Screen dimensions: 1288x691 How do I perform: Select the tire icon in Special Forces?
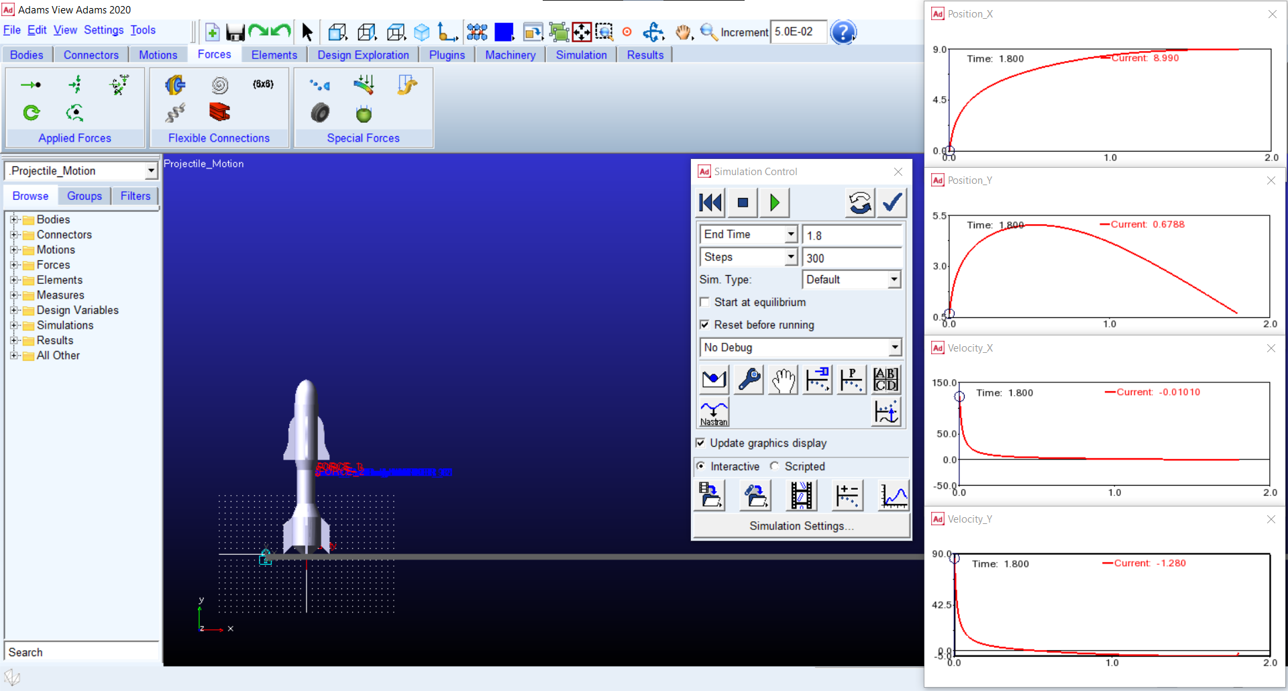(320, 113)
